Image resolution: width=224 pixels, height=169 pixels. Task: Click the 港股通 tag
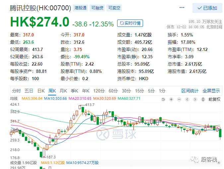(x=80, y=8)
